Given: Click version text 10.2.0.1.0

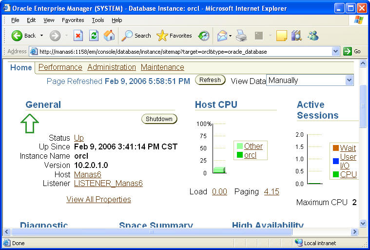Looking at the screenshot, I should (91, 165).
